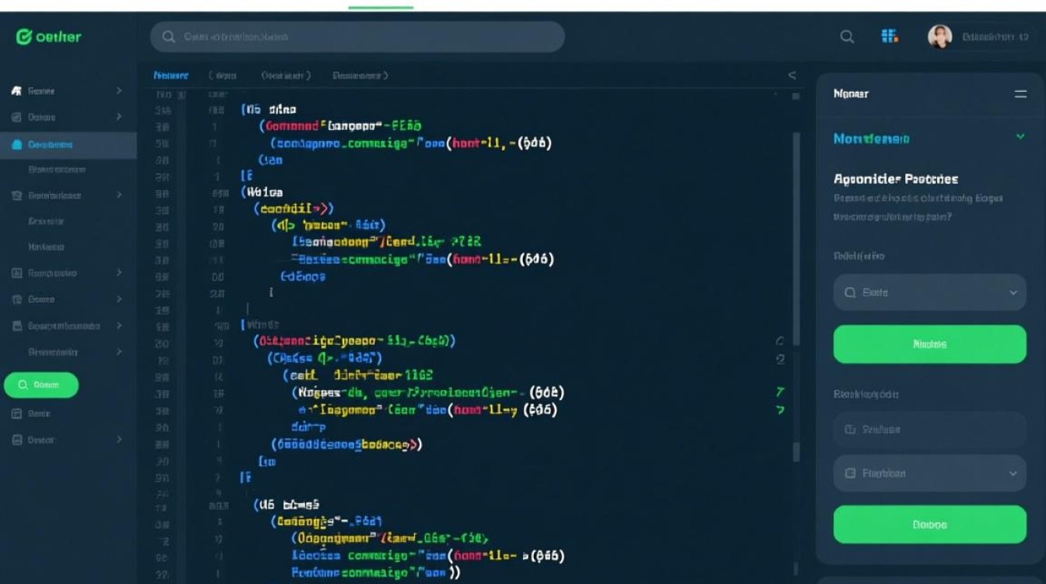The height and width of the screenshot is (584, 1046).
Task: Click the highlighted blue sidebar item icon
Action: 17,144
